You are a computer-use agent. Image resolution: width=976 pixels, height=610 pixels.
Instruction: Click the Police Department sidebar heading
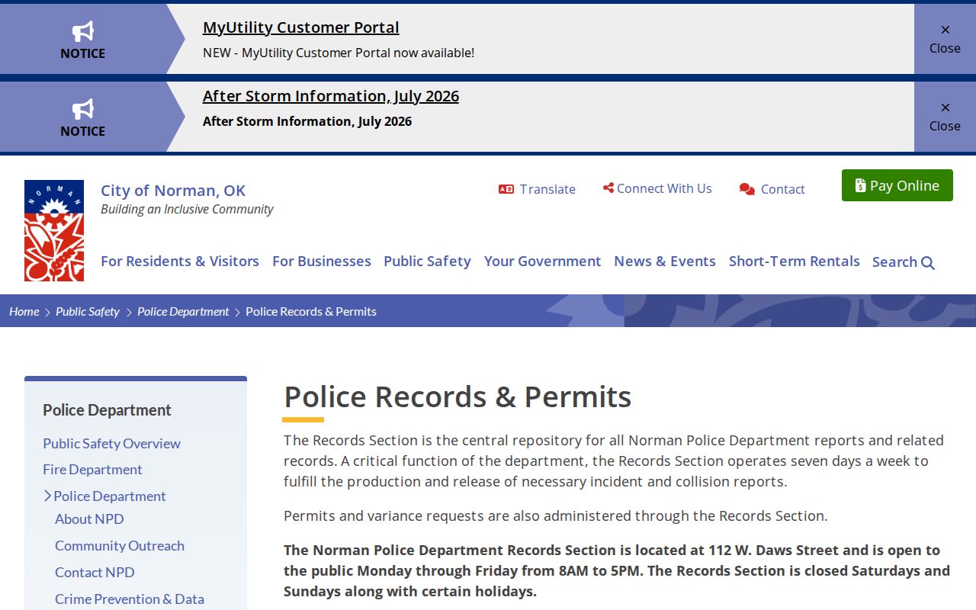[x=107, y=410]
